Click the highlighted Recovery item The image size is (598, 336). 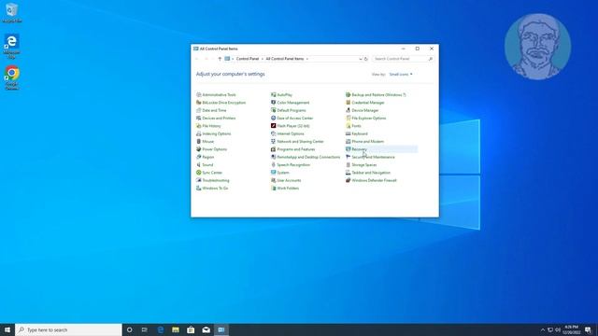click(x=356, y=149)
